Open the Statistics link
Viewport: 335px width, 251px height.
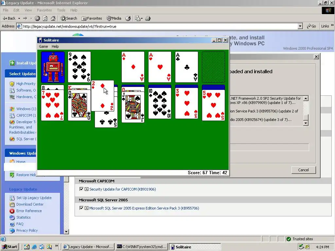pos(23,217)
